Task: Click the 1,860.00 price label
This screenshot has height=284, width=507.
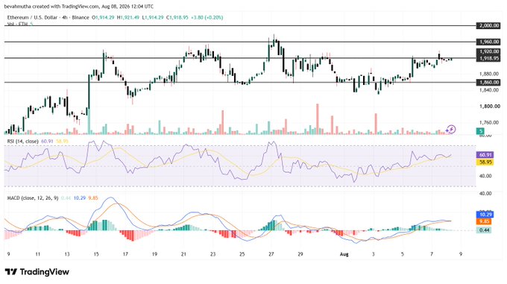Action: point(489,82)
